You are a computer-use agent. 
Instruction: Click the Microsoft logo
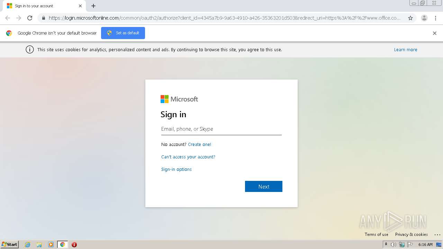coord(179,99)
